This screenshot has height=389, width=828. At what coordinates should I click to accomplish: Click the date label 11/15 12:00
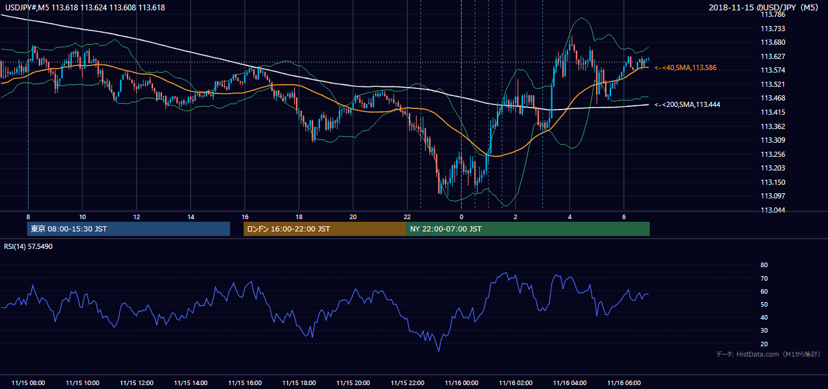point(137,383)
